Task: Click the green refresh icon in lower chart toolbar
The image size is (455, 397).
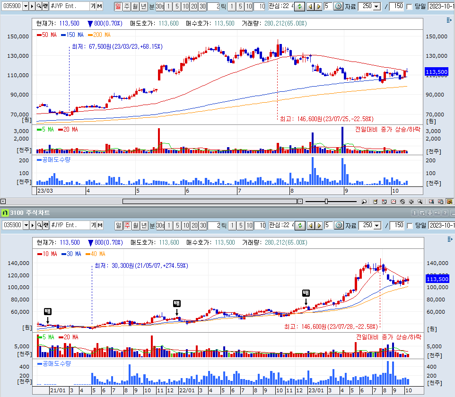Action: [300, 226]
